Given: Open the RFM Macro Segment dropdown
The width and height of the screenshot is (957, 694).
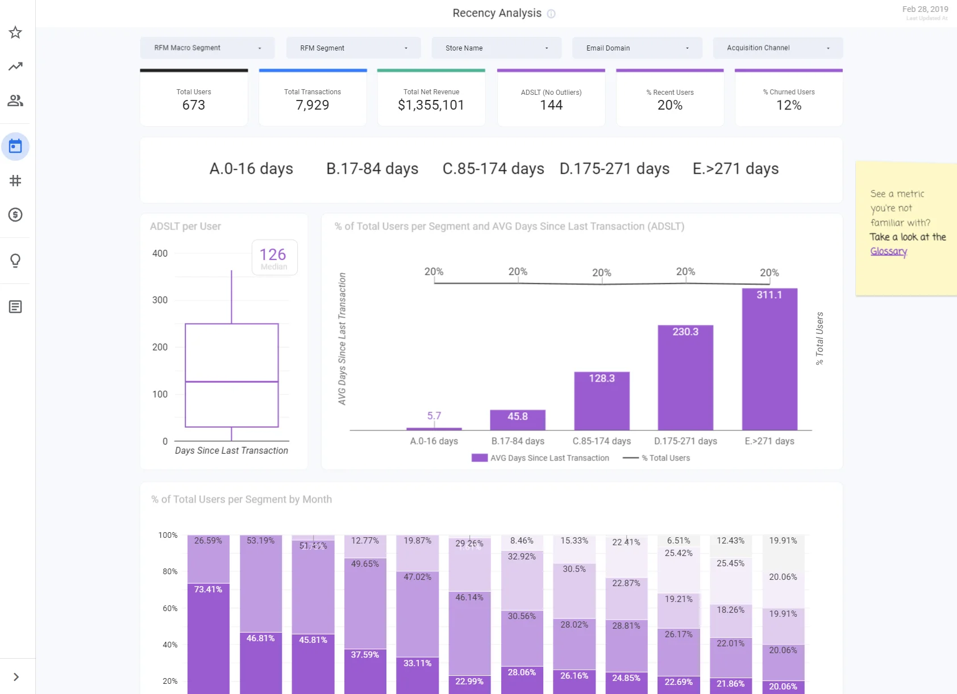Looking at the screenshot, I should 207,48.
